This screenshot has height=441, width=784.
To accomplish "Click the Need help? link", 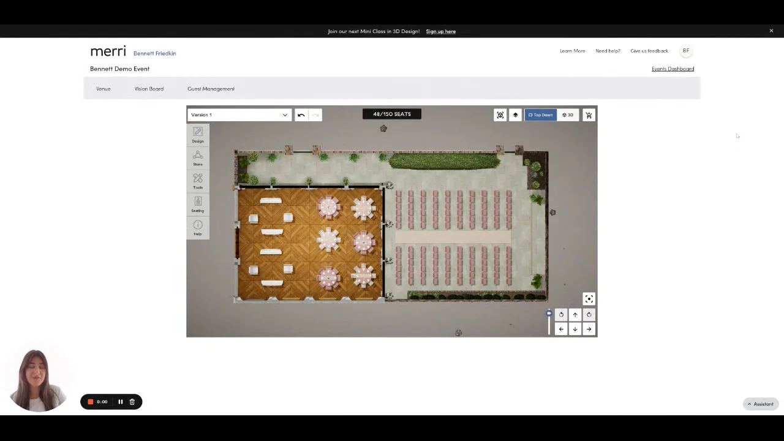I will coord(608,51).
